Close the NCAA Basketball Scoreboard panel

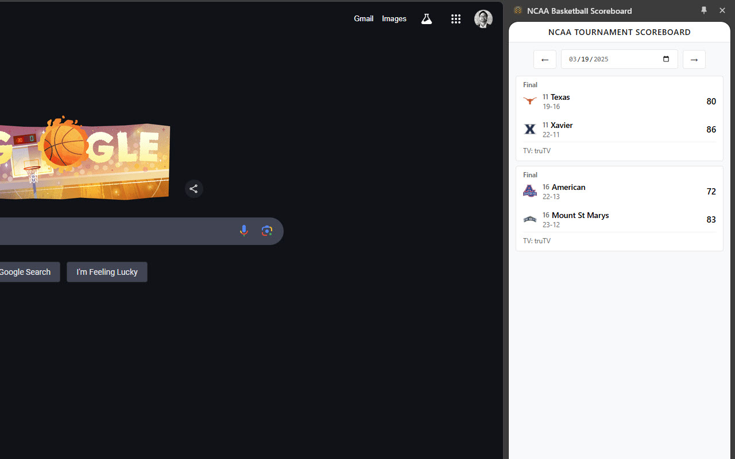722,10
